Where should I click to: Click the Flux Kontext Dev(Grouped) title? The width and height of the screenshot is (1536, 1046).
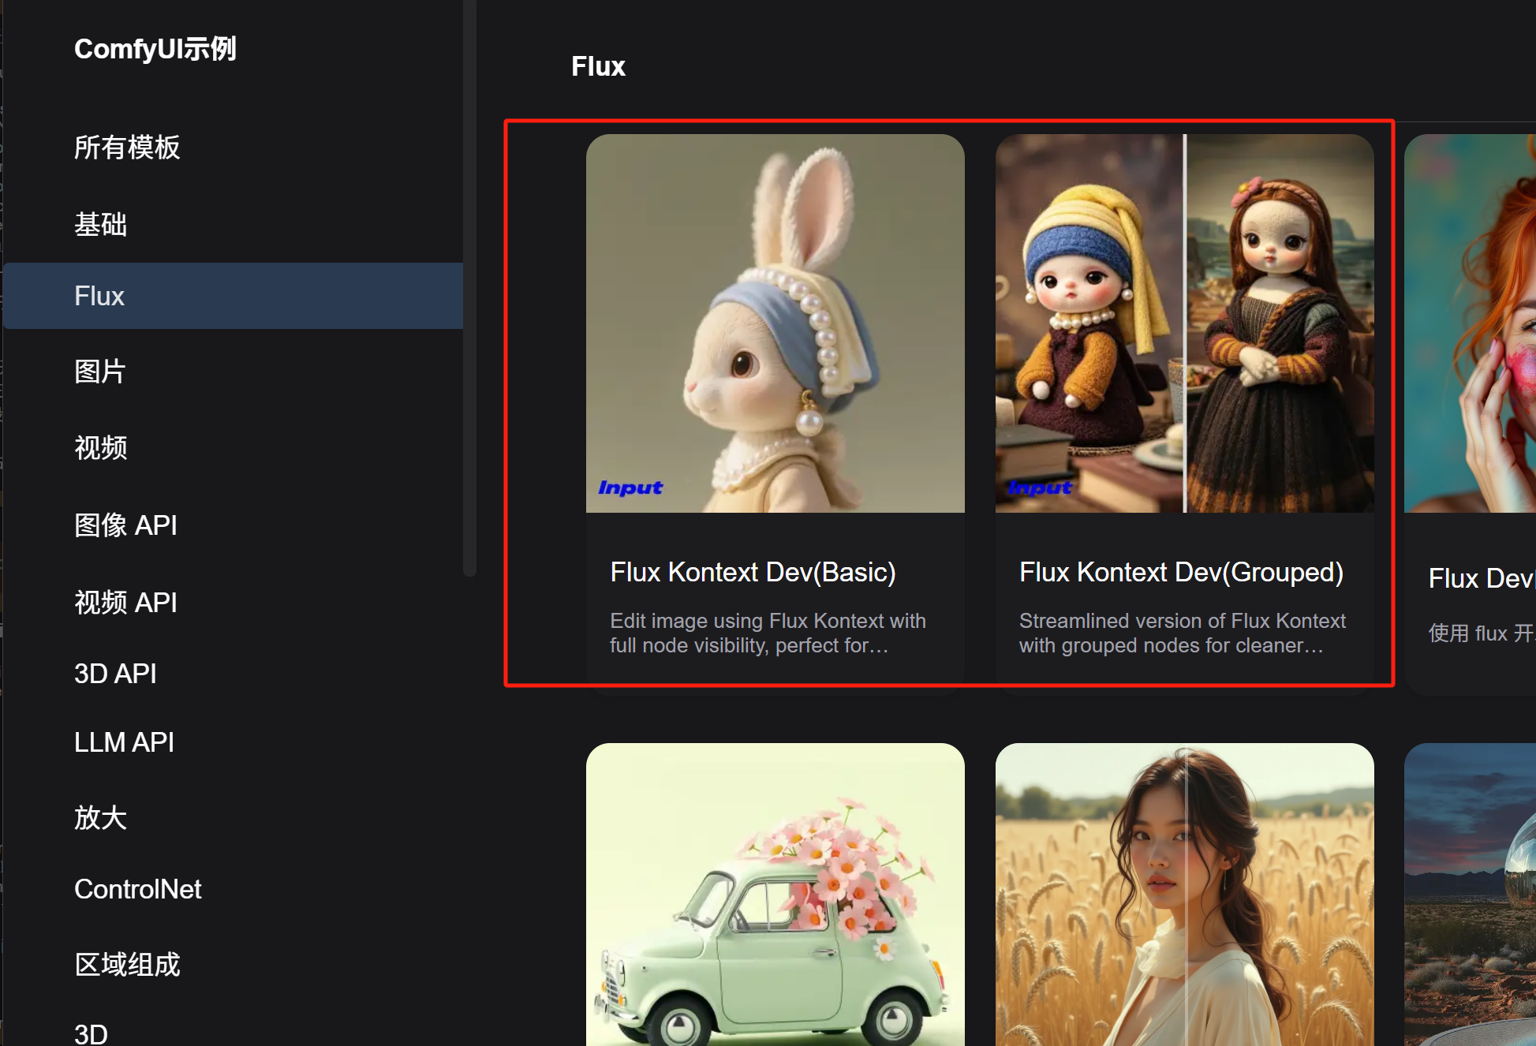1181,572
